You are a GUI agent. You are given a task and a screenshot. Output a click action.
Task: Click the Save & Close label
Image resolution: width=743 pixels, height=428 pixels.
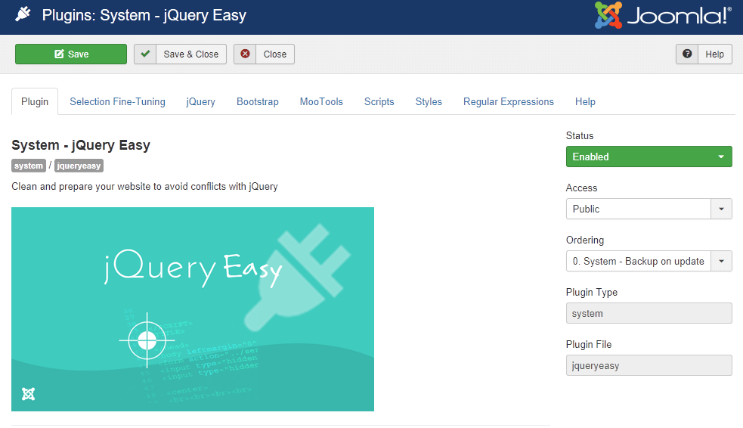click(191, 54)
